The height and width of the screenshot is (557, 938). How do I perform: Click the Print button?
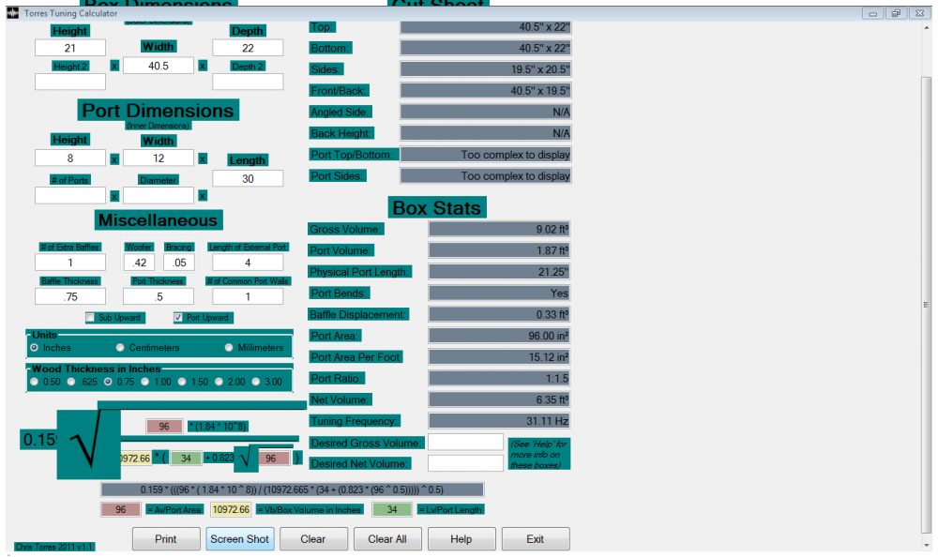(166, 539)
